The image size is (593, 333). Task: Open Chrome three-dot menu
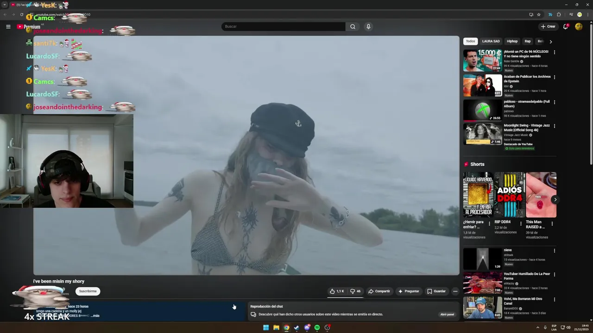587,14
